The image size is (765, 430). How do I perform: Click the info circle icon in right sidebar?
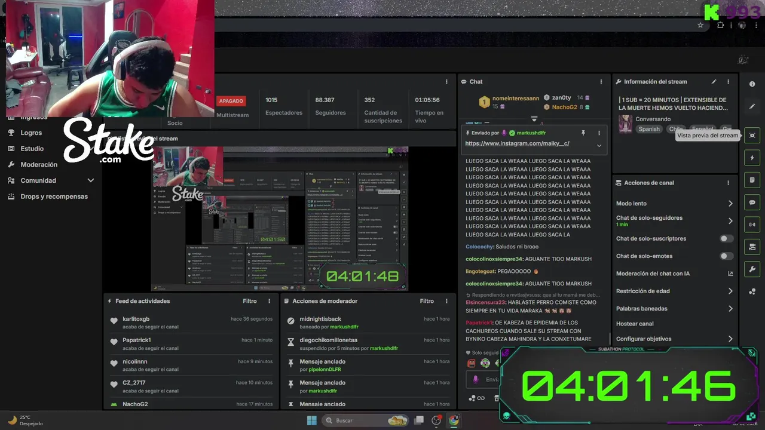point(752,84)
